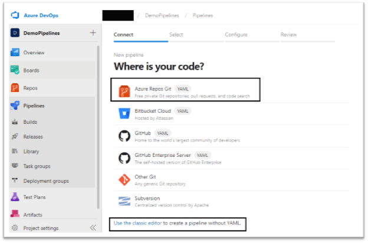Click 'Any generic Git repository' description text
The image size is (368, 243).
point(160,184)
